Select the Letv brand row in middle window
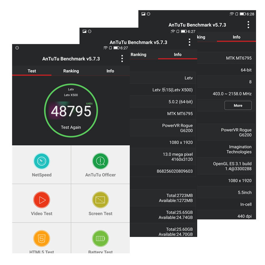The width and height of the screenshot is (265, 265). tap(163, 78)
